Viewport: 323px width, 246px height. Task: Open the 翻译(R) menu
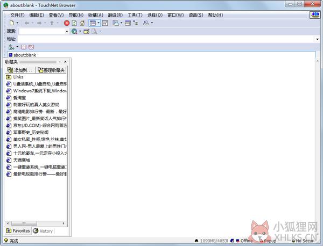pyautogui.click(x=115, y=15)
